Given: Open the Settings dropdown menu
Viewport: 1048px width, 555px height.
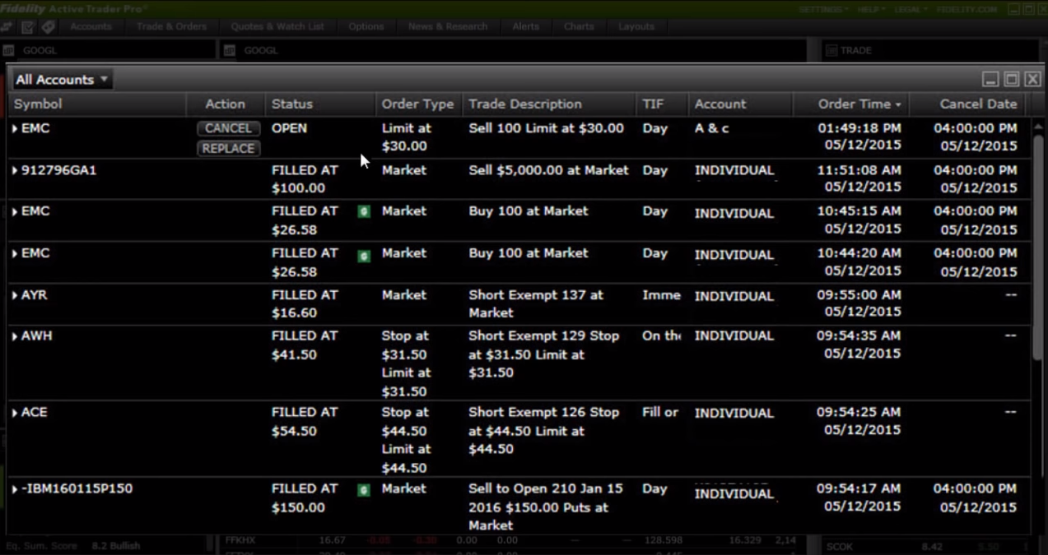Looking at the screenshot, I should tap(823, 9).
